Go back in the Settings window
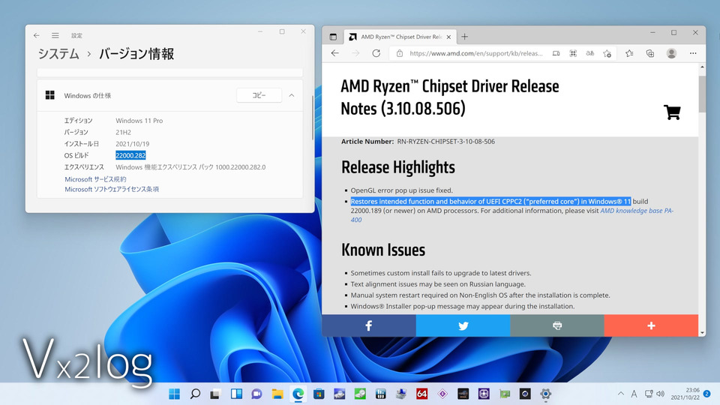This screenshot has height=405, width=720. coord(36,35)
